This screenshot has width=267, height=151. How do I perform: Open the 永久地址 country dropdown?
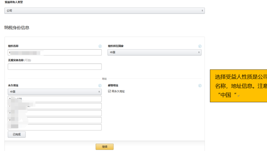[x=55, y=92]
